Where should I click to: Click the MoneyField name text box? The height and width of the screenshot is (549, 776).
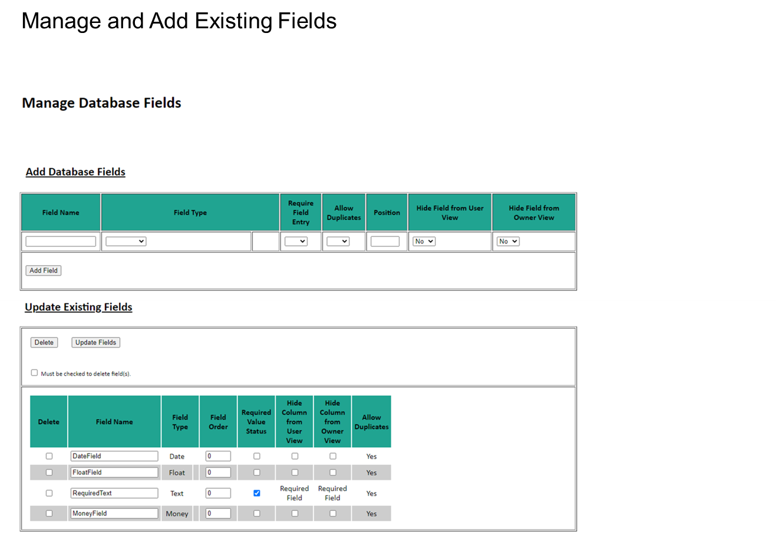pos(114,514)
